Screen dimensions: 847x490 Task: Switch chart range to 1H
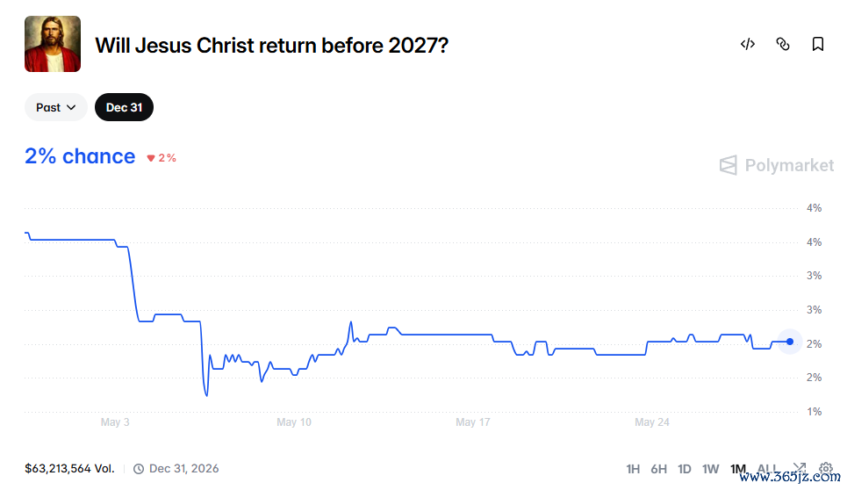[633, 469]
